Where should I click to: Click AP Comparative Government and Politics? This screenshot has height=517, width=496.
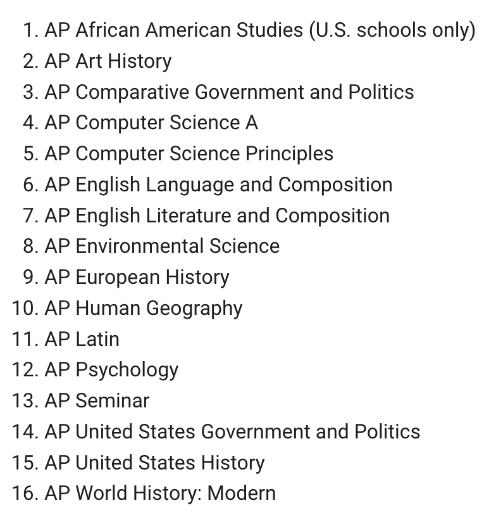229,92
